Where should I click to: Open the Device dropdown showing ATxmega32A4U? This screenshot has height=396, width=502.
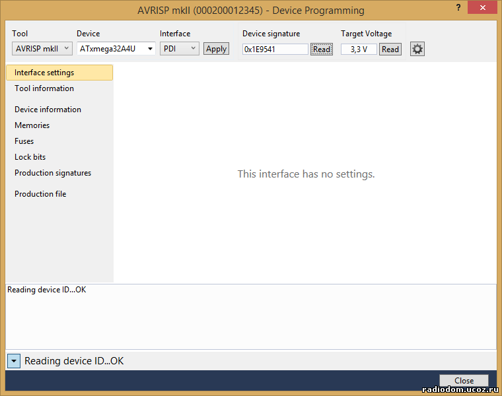116,49
